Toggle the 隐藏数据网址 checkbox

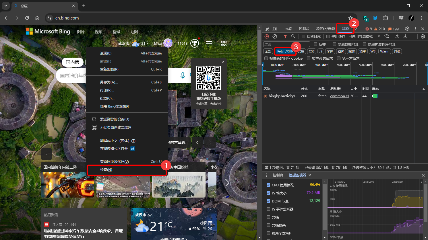(x=334, y=44)
